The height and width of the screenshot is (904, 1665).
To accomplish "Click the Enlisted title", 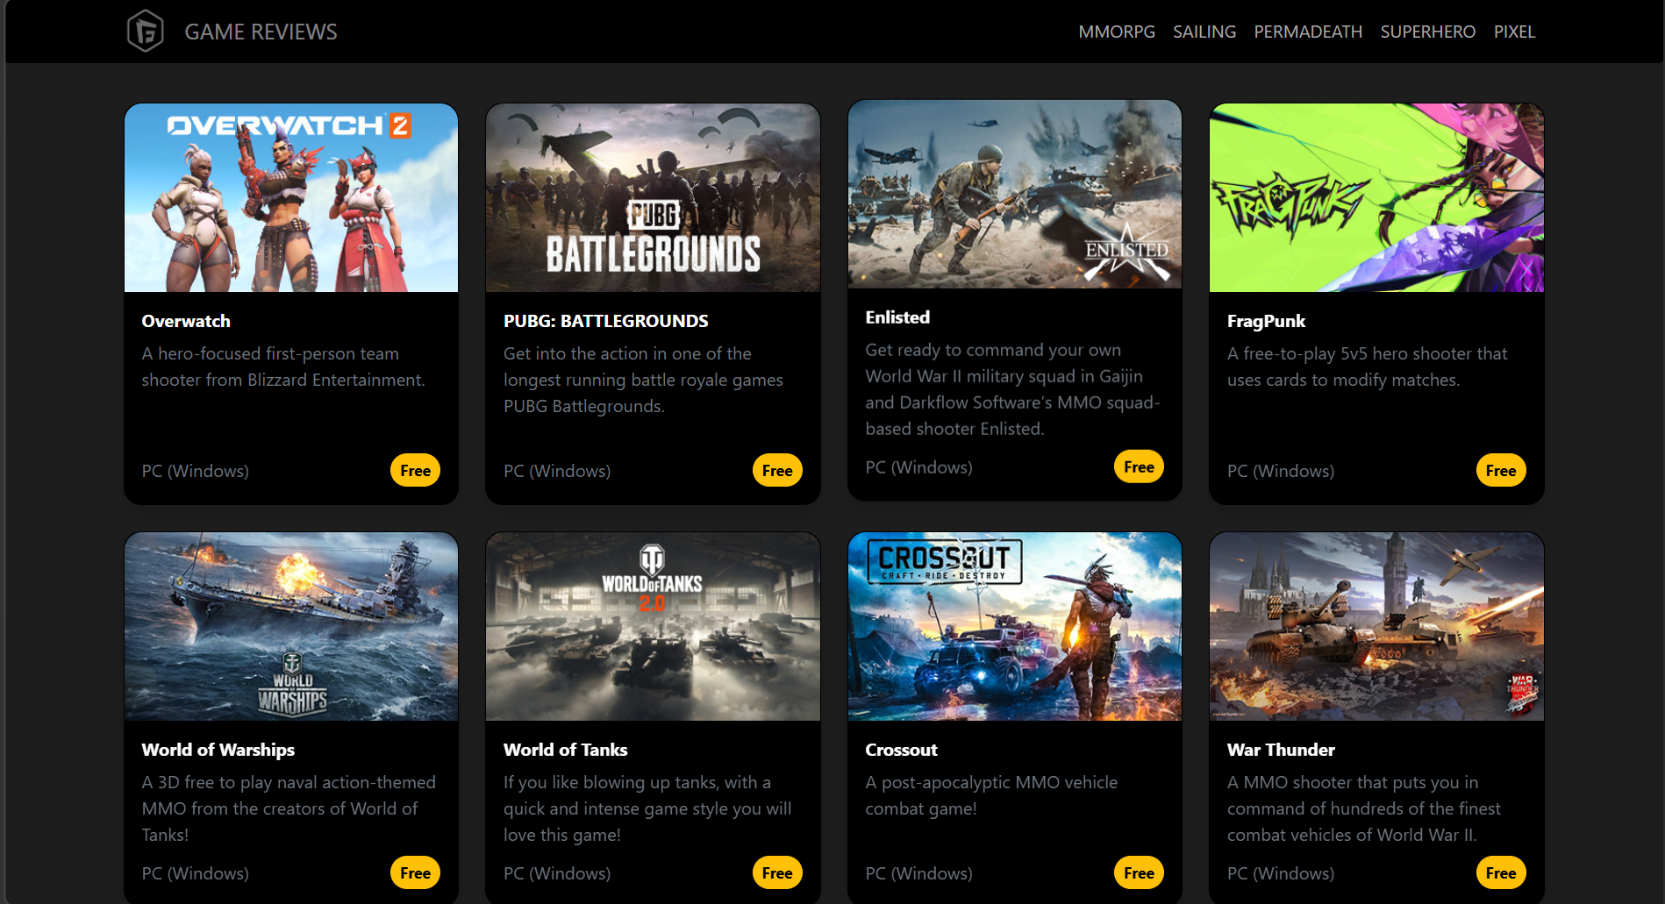I will 897,317.
